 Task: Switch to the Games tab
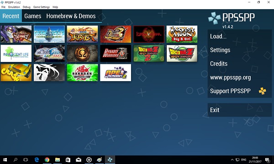33,16
